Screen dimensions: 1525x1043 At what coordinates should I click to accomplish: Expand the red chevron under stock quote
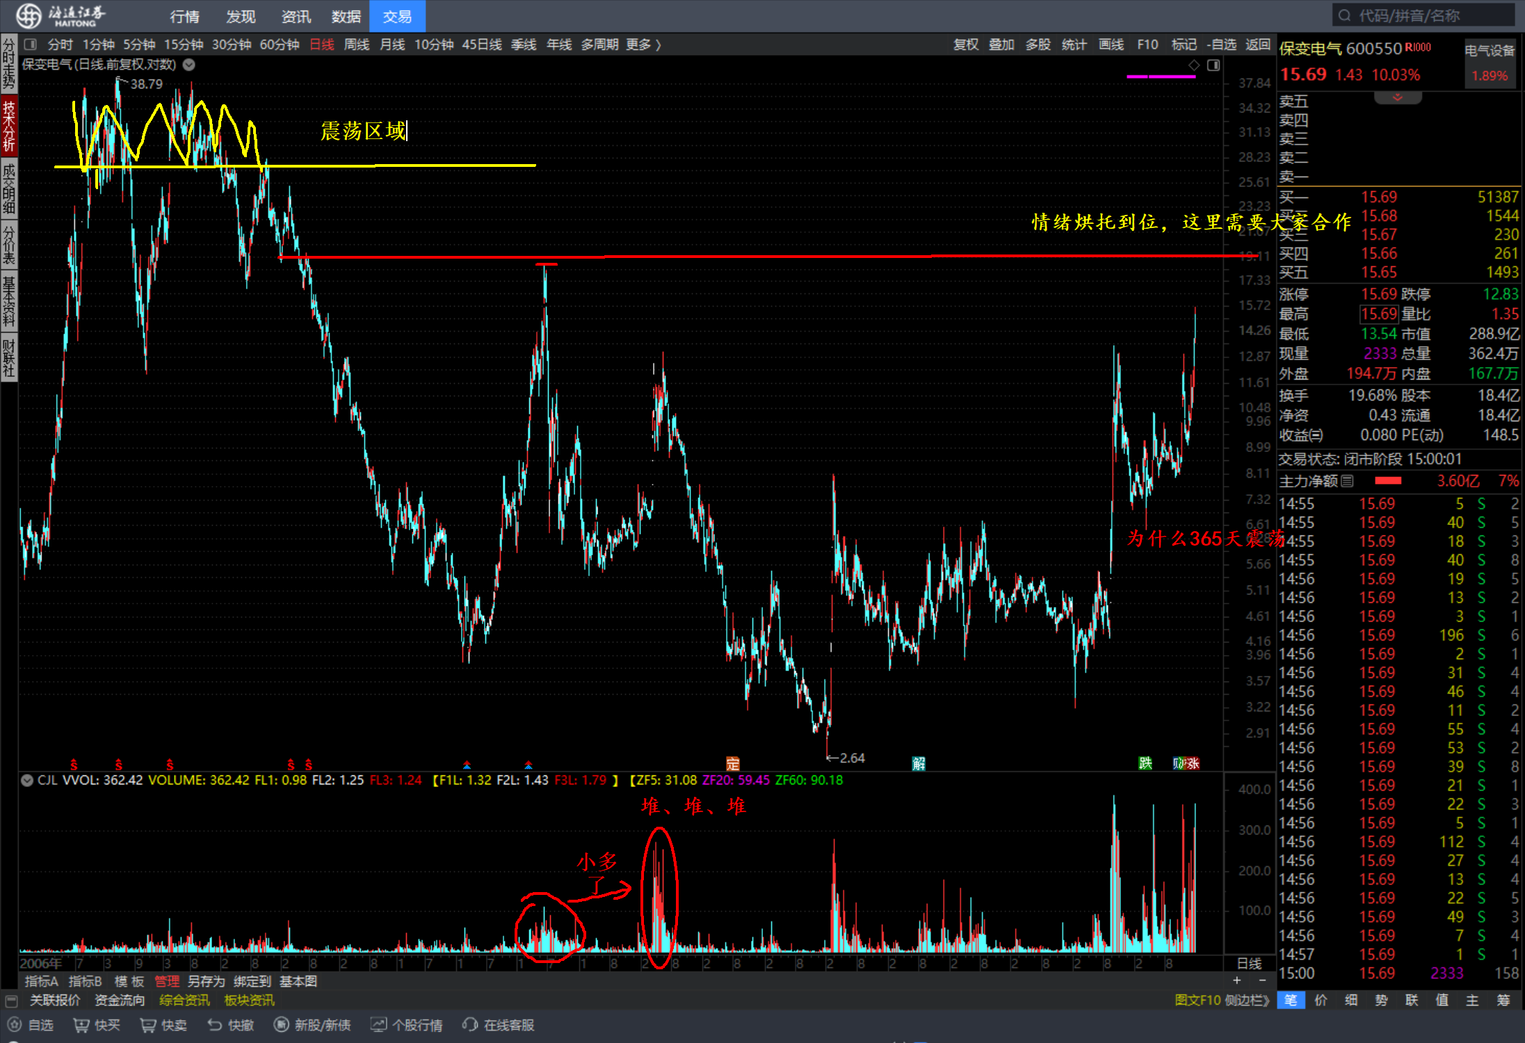point(1398,98)
